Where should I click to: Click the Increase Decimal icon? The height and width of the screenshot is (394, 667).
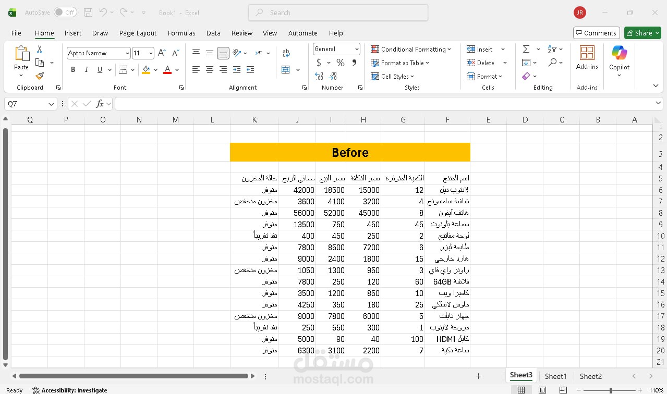click(x=318, y=76)
